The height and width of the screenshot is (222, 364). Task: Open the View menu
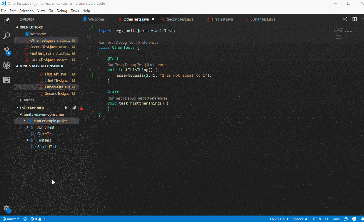41,11
